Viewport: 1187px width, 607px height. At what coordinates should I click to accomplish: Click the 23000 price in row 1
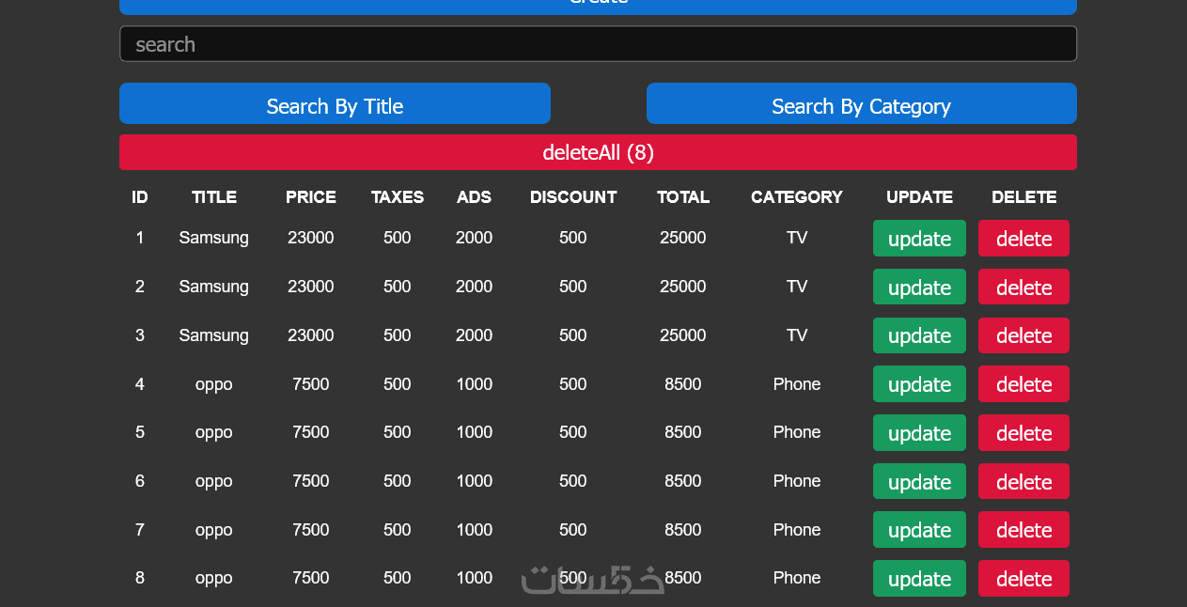pos(311,238)
